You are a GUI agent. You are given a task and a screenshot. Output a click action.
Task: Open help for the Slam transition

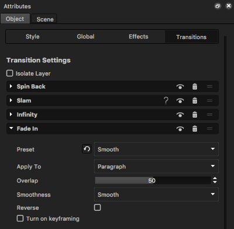click(166, 101)
